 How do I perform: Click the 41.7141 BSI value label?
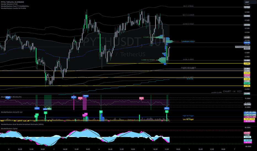[247, 104]
